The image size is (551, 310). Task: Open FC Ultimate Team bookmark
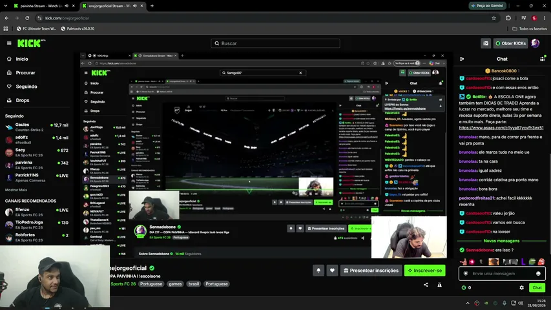pyautogui.click(x=36, y=29)
